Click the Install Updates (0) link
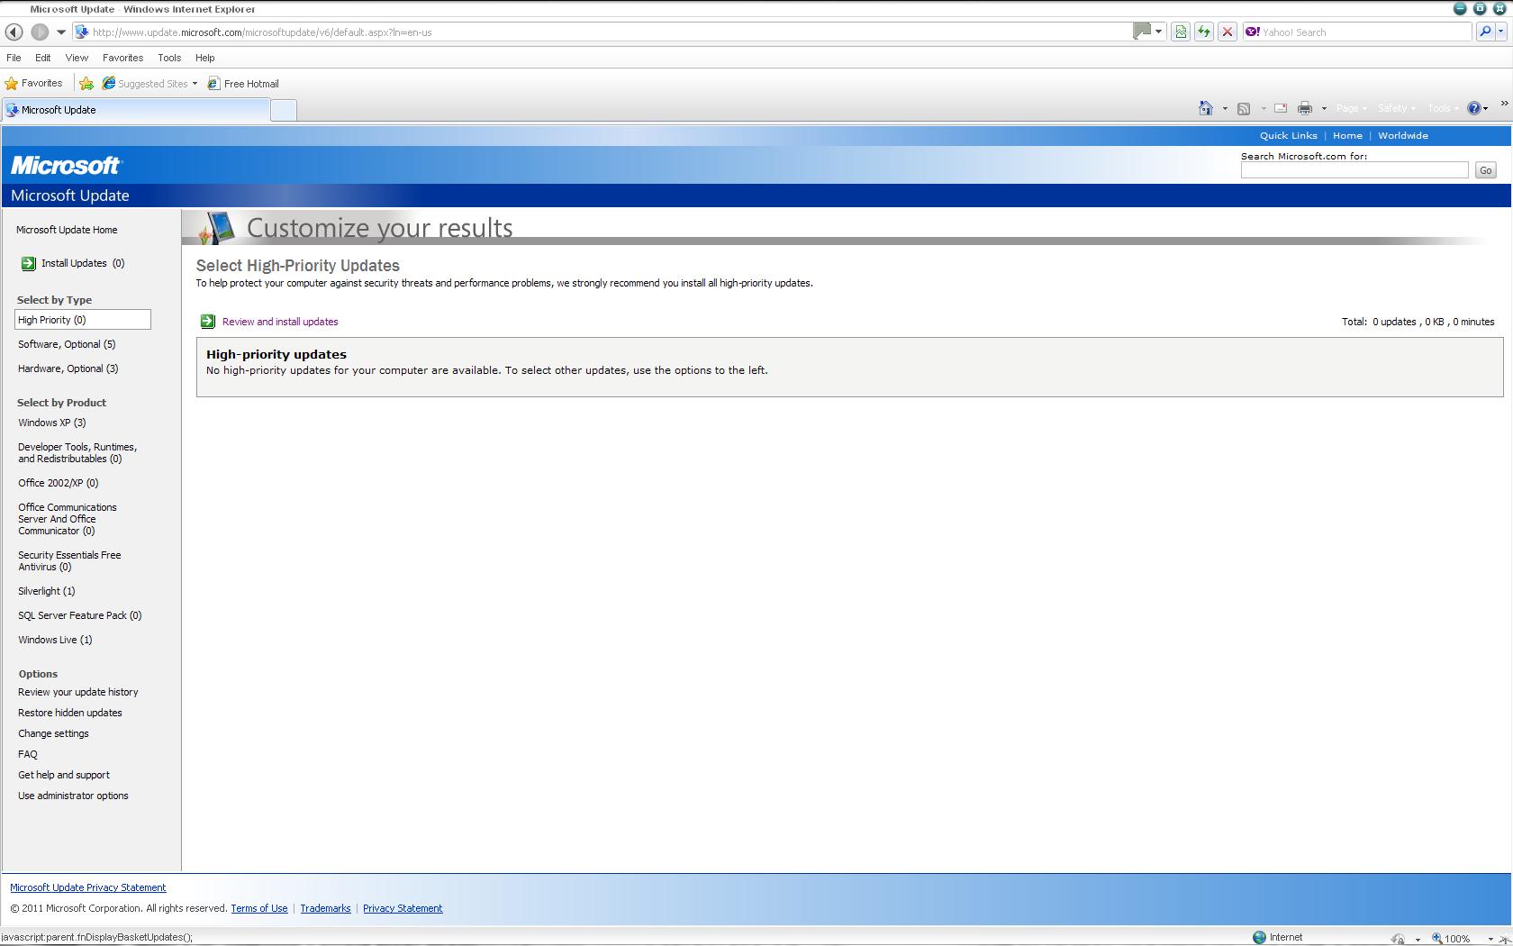The width and height of the screenshot is (1513, 946). 83,263
